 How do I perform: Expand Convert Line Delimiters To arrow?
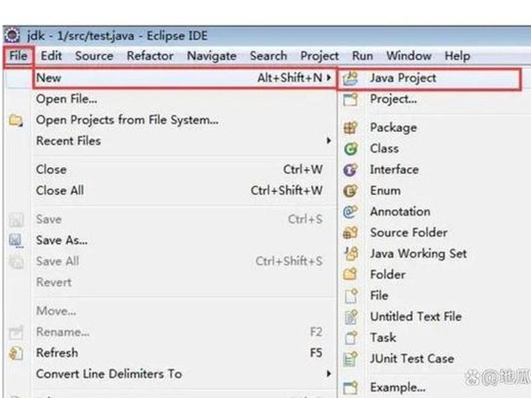click(x=329, y=374)
